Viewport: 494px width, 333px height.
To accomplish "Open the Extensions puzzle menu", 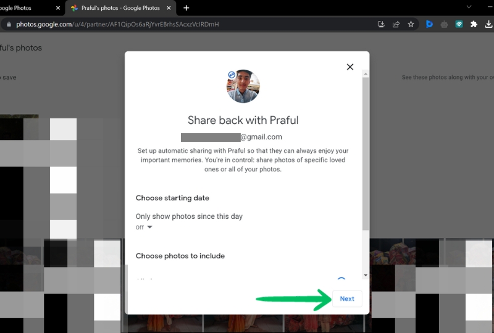I will pos(474,24).
